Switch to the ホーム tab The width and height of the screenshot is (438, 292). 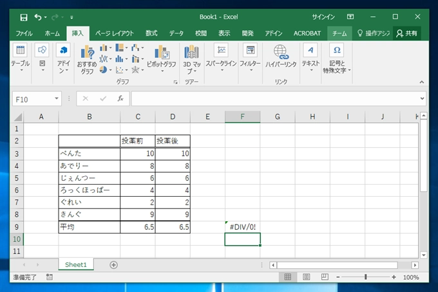click(x=52, y=33)
